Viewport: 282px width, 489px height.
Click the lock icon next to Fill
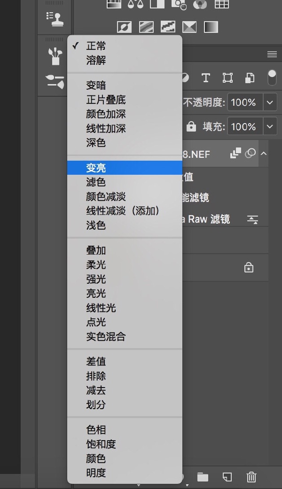tap(191, 127)
